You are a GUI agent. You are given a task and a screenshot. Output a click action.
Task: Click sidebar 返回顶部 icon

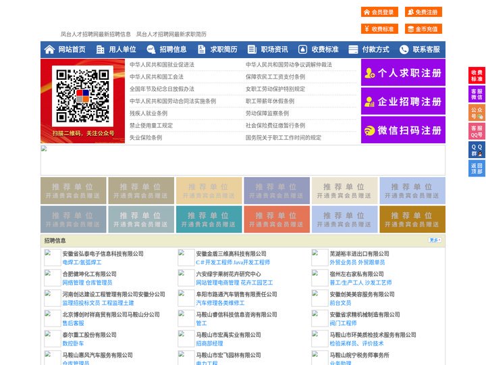477,168
